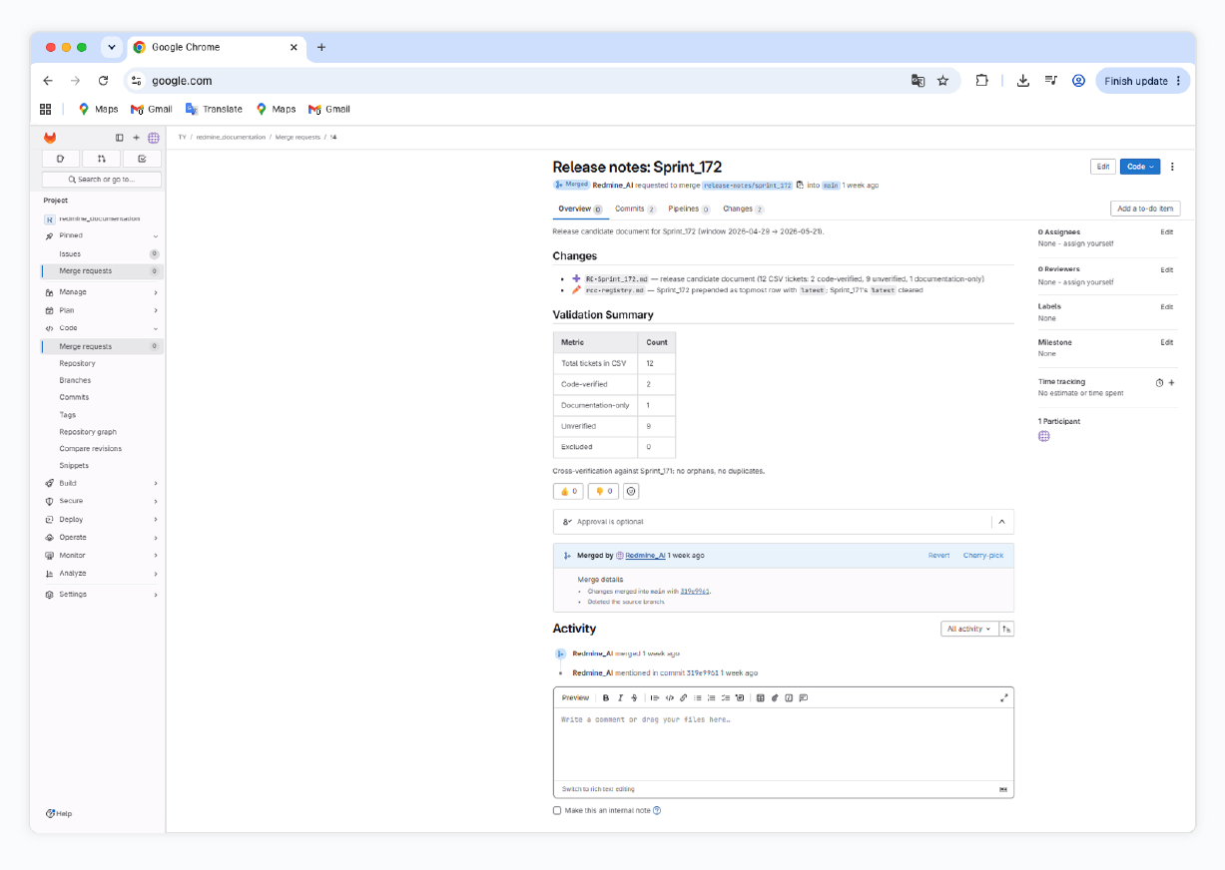This screenshot has height=870, width=1225.
Task: Toggle the activity sort order
Action: pos(1006,629)
